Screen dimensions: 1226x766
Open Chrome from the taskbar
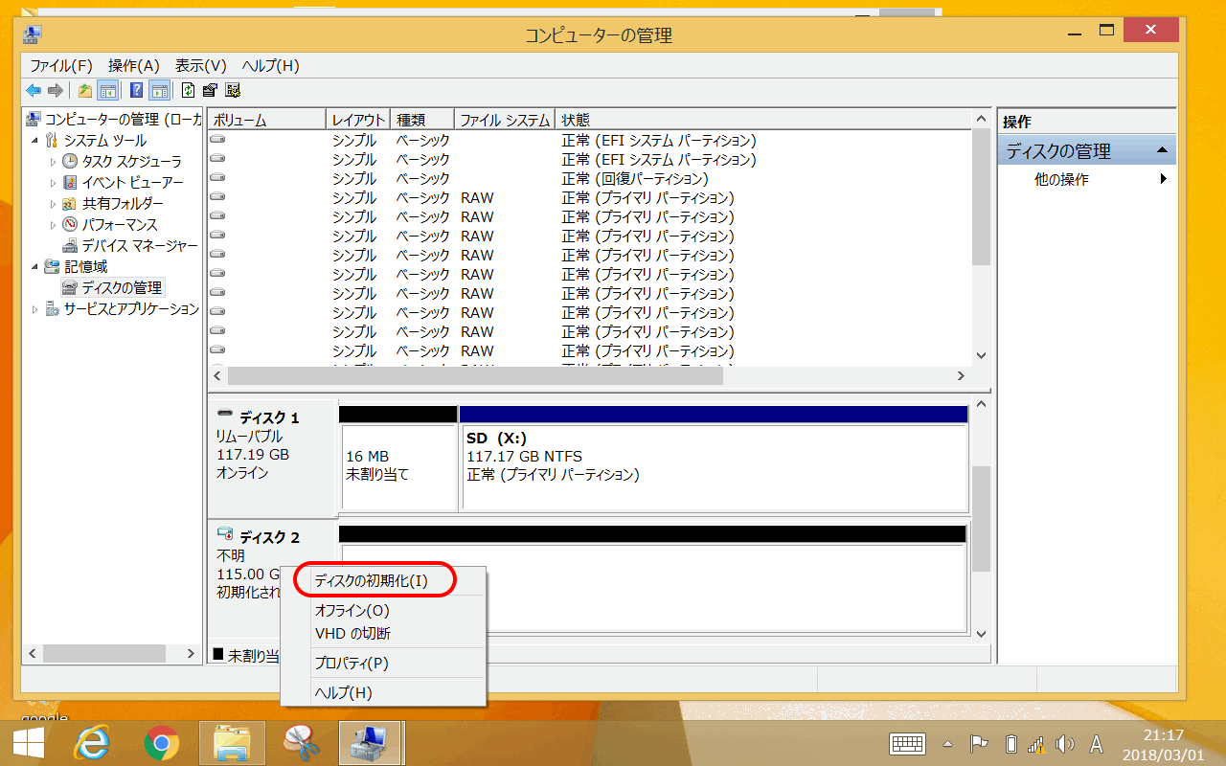tap(162, 742)
